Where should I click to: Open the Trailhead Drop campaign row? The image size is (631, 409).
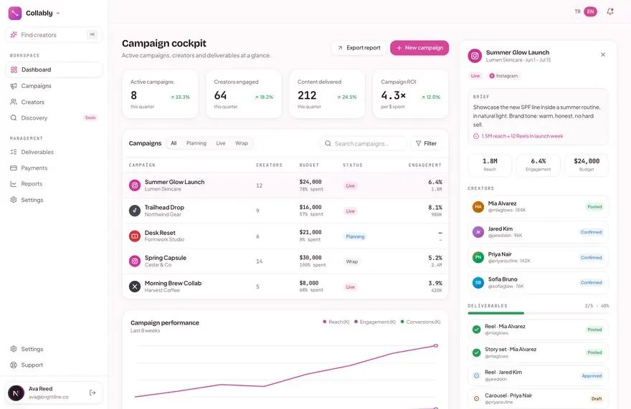click(285, 211)
